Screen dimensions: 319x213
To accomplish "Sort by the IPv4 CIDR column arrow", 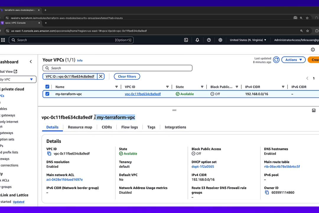I will click(x=283, y=87).
